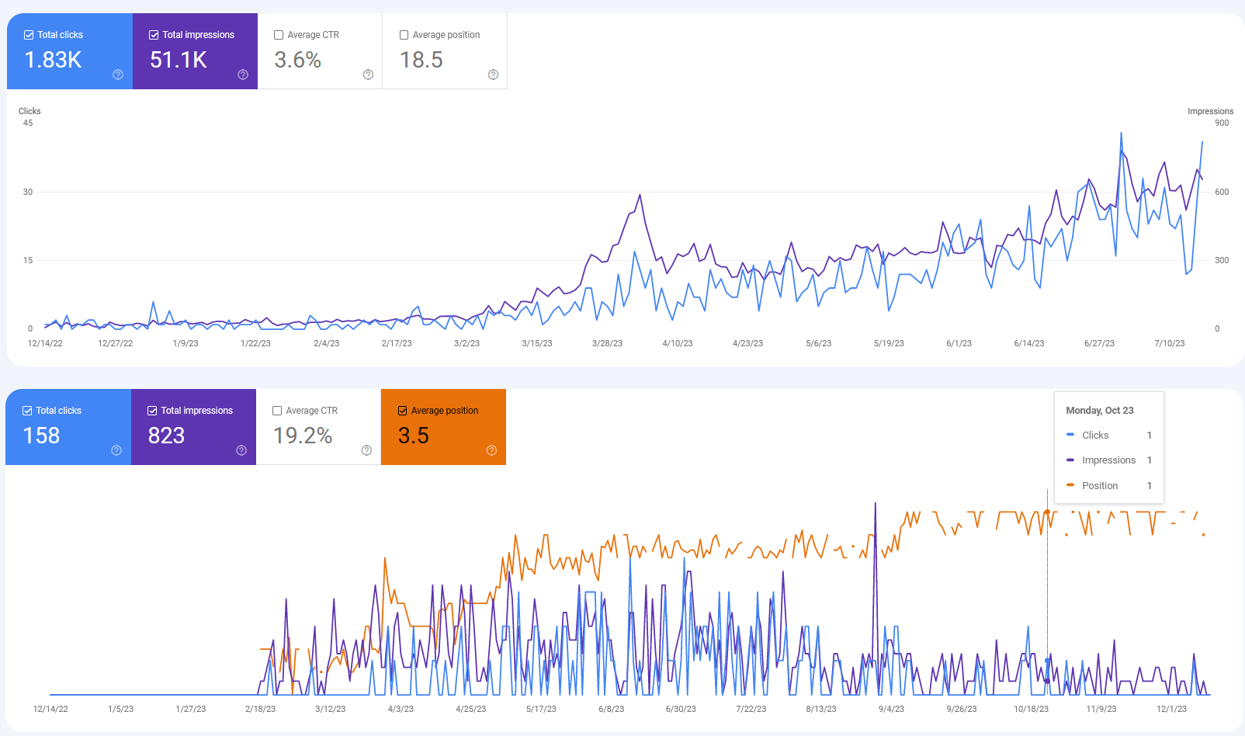Check Average position checkbox above the 18.5 value
Viewport: 1245px width, 736px height.
[x=404, y=35]
